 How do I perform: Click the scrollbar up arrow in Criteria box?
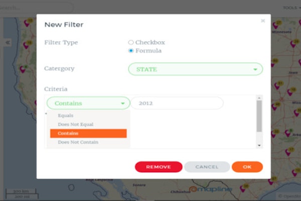coord(259,98)
